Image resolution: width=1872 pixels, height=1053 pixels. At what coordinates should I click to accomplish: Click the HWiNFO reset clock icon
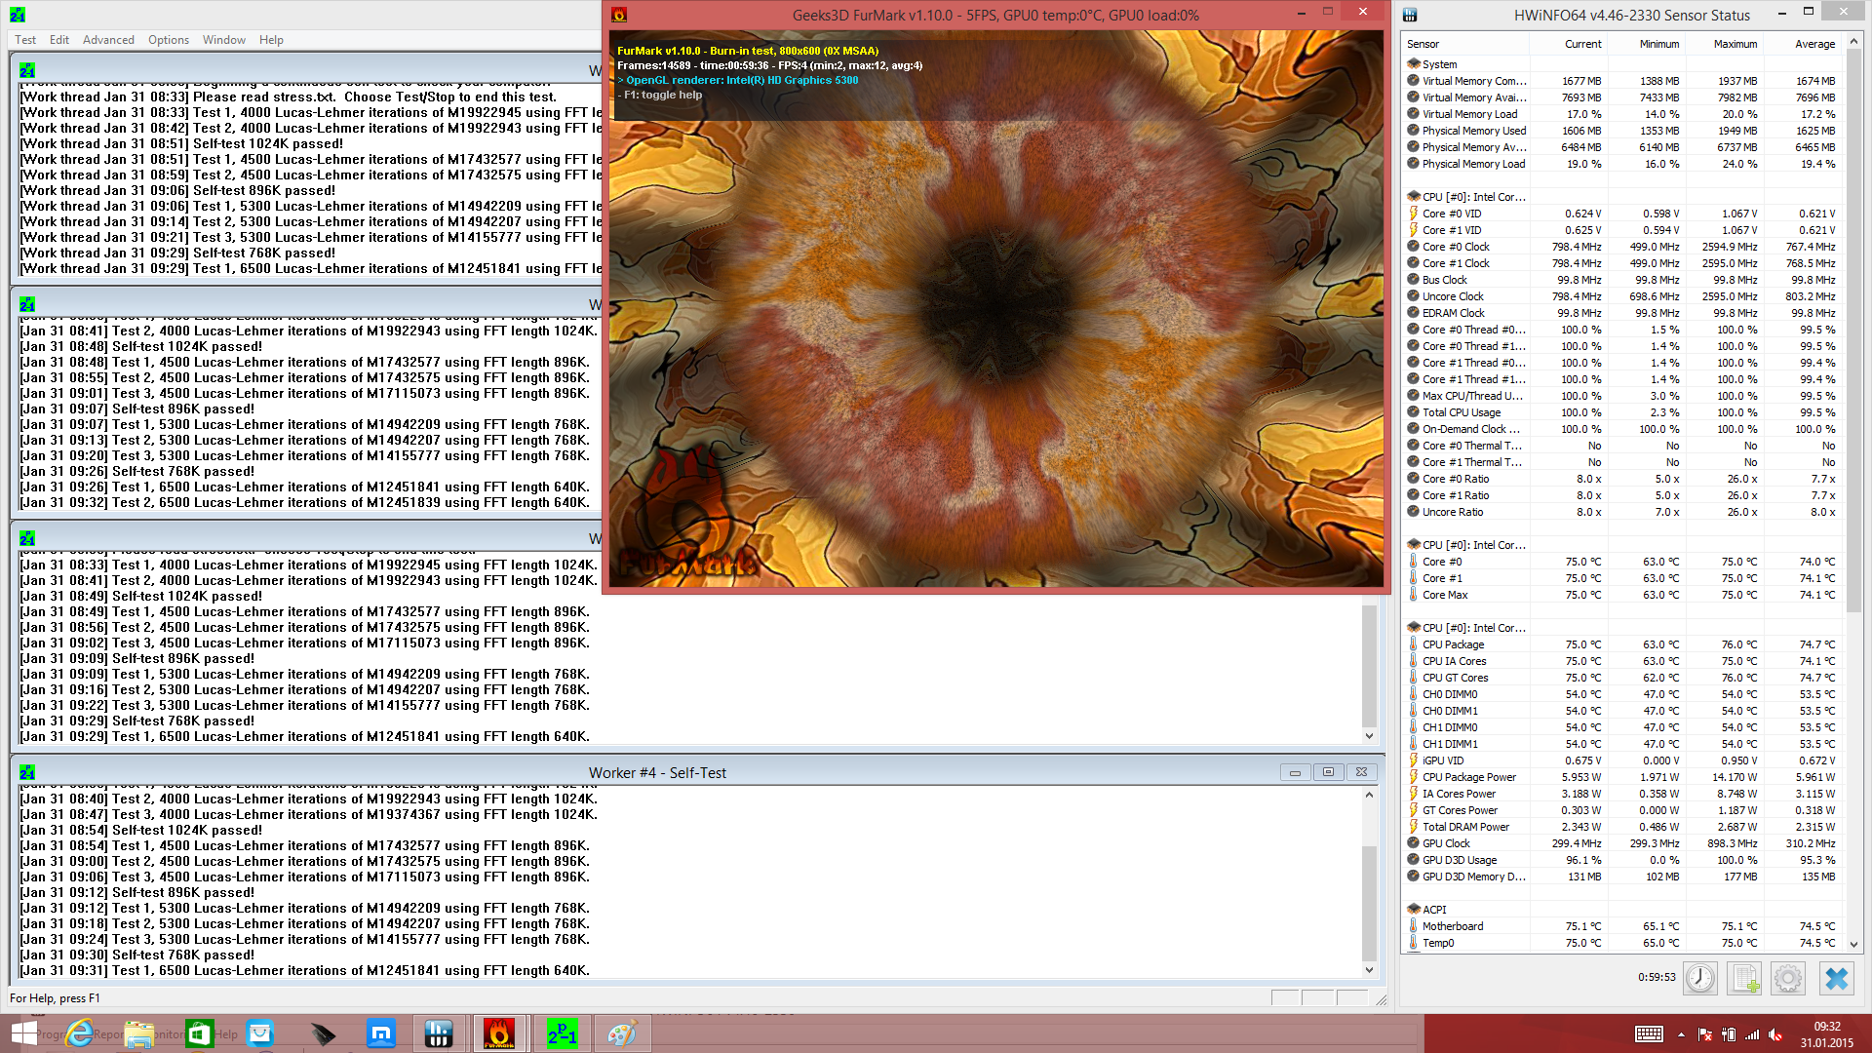pyautogui.click(x=1699, y=978)
